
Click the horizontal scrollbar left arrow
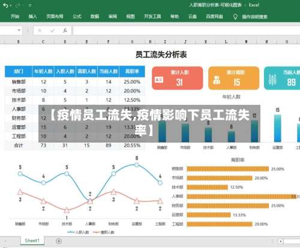tap(281, 241)
